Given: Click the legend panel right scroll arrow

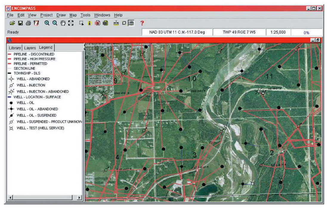Looking at the screenshot, I should 79,197.
